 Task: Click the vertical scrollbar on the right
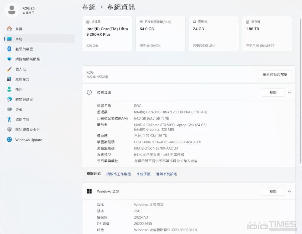[301, 91]
